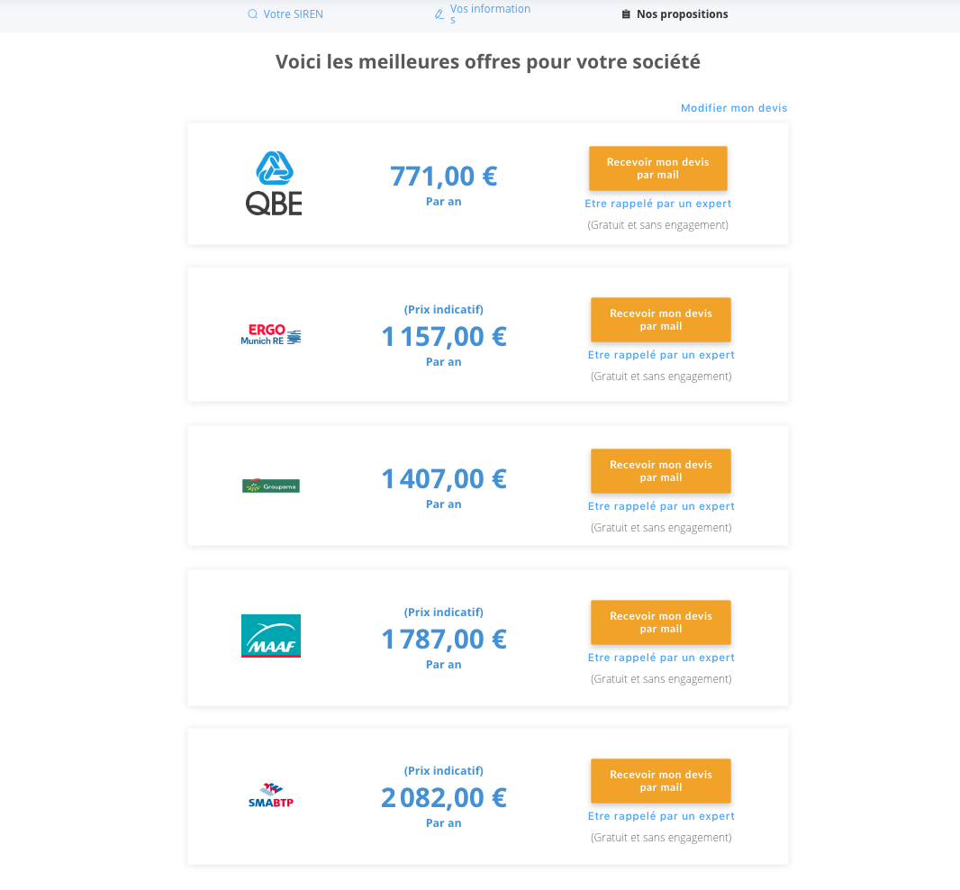
Task: Select the Nos propositions step
Action: [682, 14]
